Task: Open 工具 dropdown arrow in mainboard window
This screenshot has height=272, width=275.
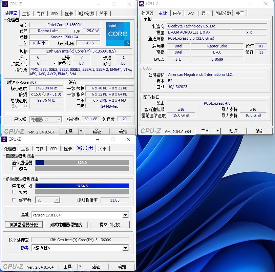Action: tap(217, 131)
